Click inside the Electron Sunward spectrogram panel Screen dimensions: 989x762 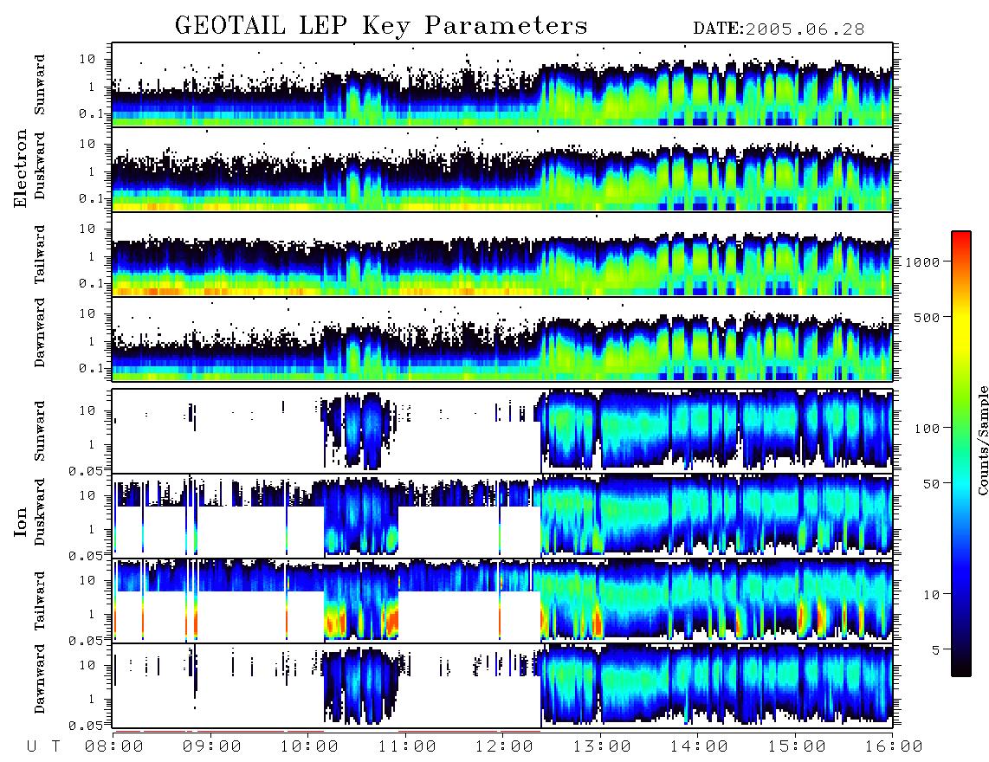(x=502, y=85)
